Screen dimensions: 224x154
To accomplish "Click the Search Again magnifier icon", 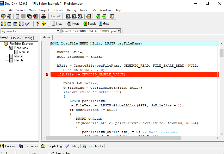I will 80,16.
